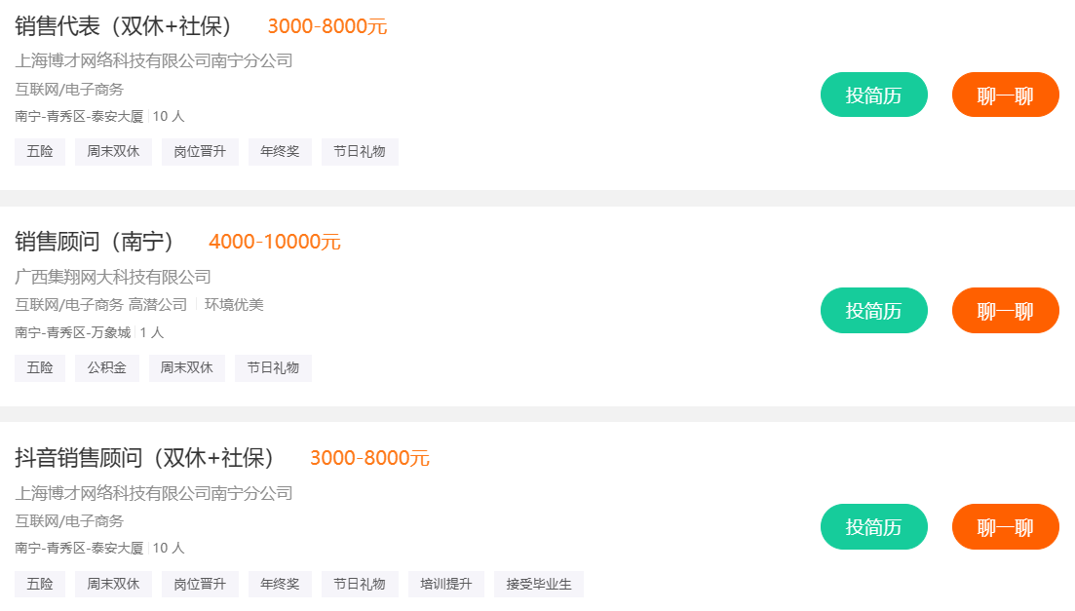The width and height of the screenshot is (1075, 611).
Task: Click the 高潜公司 label
Action: pyautogui.click(x=158, y=305)
